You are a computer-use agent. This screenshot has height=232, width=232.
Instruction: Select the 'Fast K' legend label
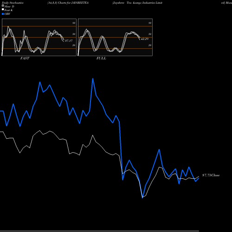tap(8, 10)
